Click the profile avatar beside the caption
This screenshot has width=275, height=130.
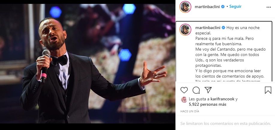tap(185, 30)
